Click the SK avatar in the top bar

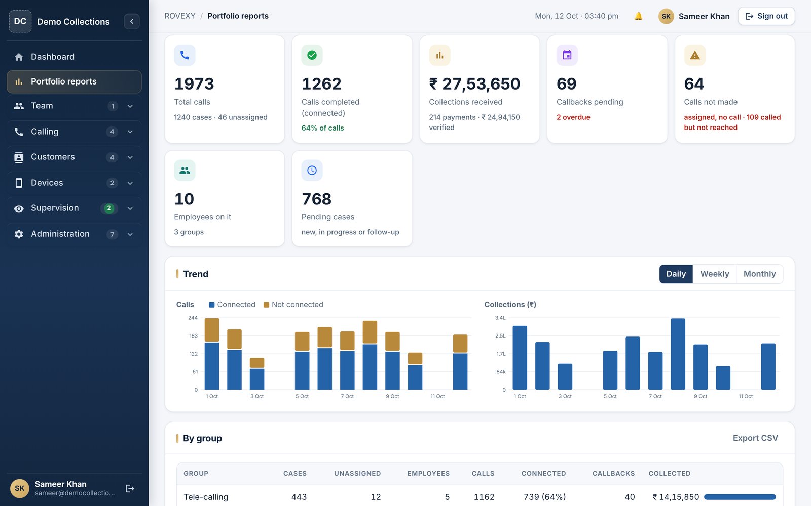pos(666,16)
